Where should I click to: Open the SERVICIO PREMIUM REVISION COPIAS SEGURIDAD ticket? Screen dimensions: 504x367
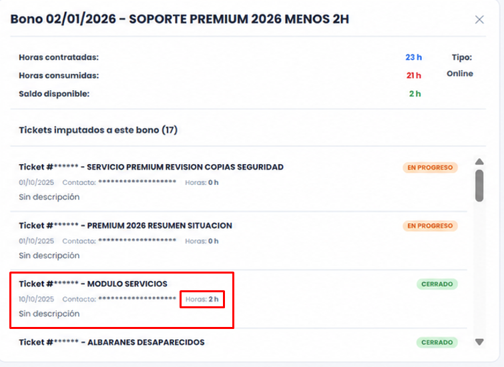pyautogui.click(x=151, y=167)
